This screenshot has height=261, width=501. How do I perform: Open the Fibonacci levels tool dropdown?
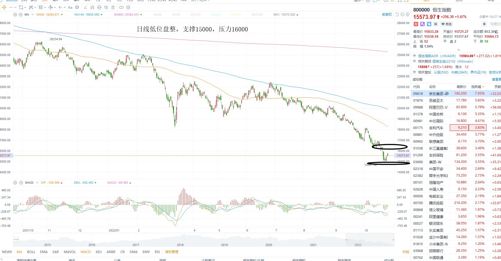45,7
